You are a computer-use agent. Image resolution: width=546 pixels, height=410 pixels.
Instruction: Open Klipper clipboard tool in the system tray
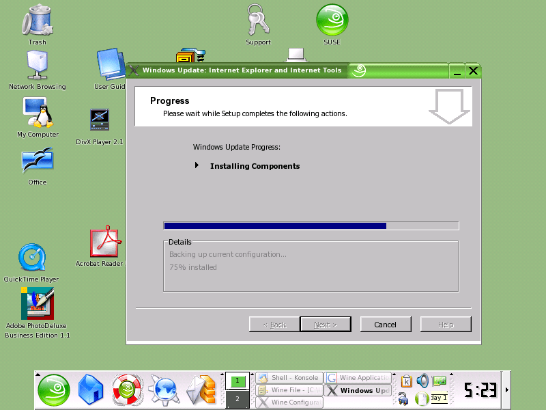pyautogui.click(x=406, y=381)
